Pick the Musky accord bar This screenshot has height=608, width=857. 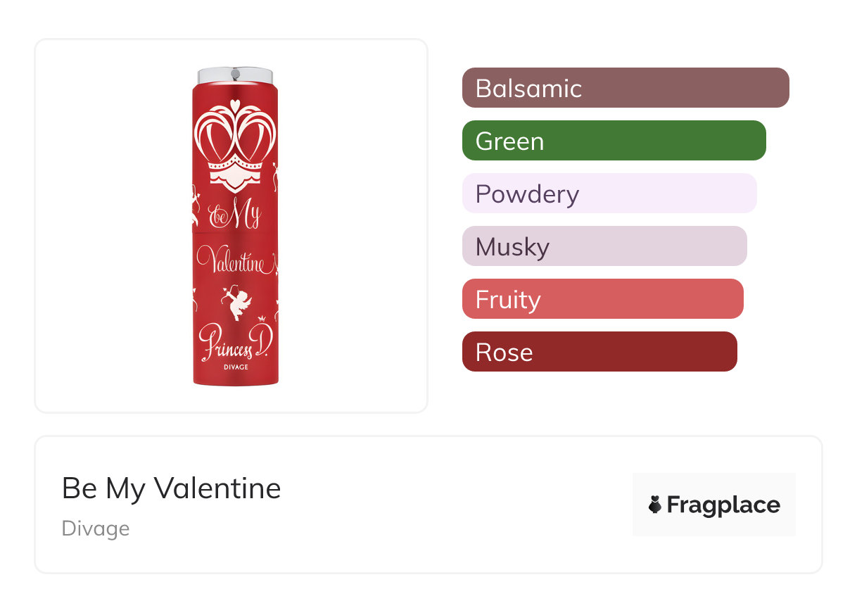point(604,246)
